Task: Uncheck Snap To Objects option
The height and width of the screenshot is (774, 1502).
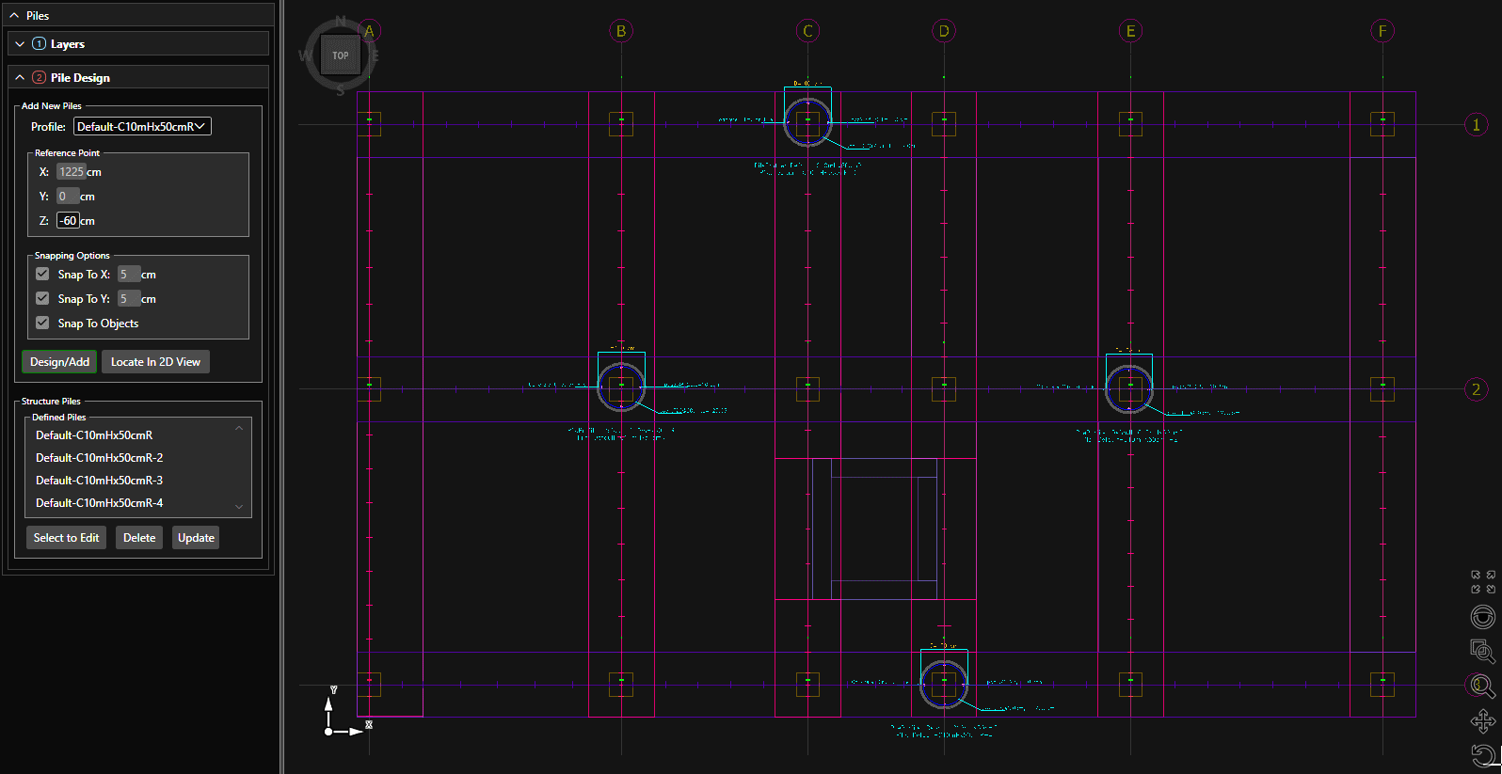Action: point(42,323)
